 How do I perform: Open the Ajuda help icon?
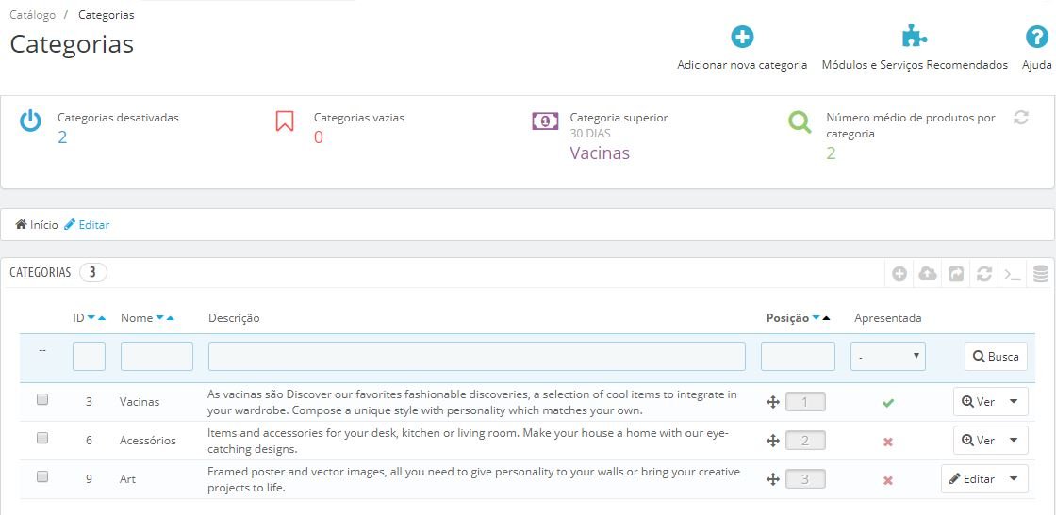pyautogui.click(x=1036, y=38)
